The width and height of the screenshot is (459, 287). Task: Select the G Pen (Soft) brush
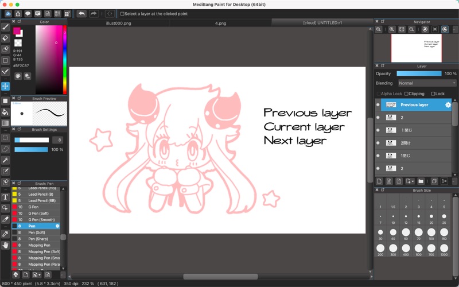point(36,213)
